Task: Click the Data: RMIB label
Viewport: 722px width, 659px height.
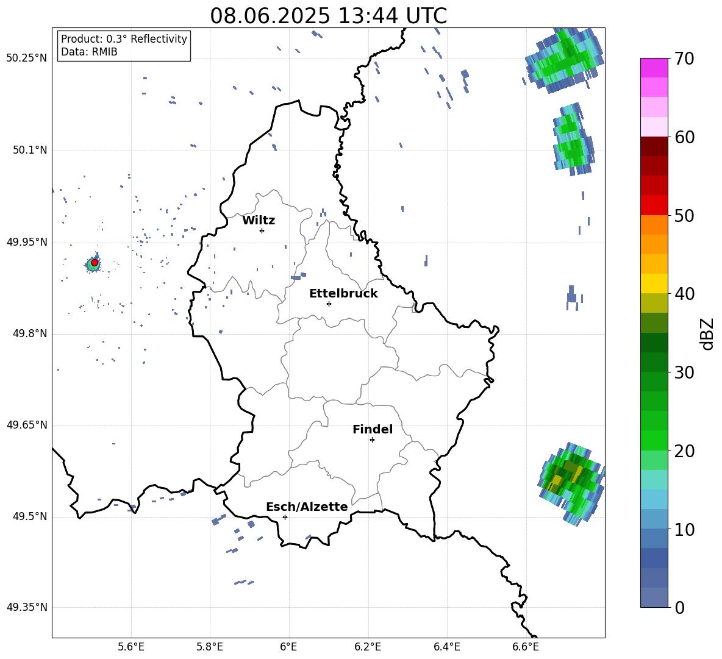Action: [89, 52]
